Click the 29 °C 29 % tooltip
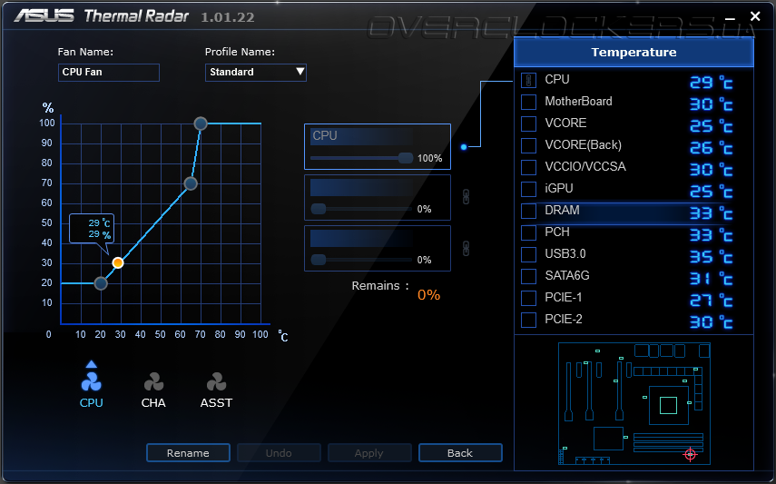Screen dimensions: 776x484 click(92, 229)
